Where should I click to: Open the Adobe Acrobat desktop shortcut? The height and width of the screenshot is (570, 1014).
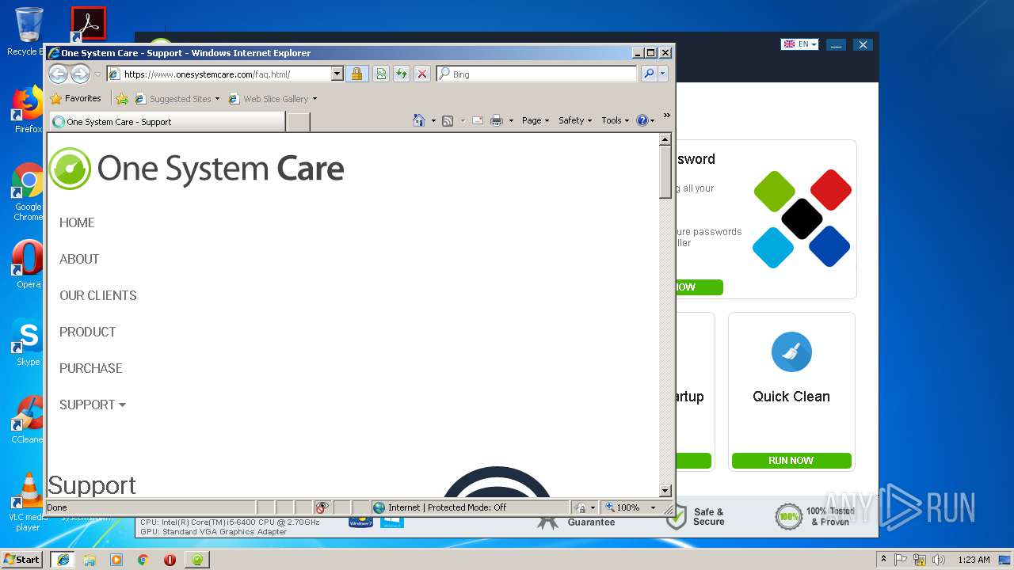(x=88, y=24)
